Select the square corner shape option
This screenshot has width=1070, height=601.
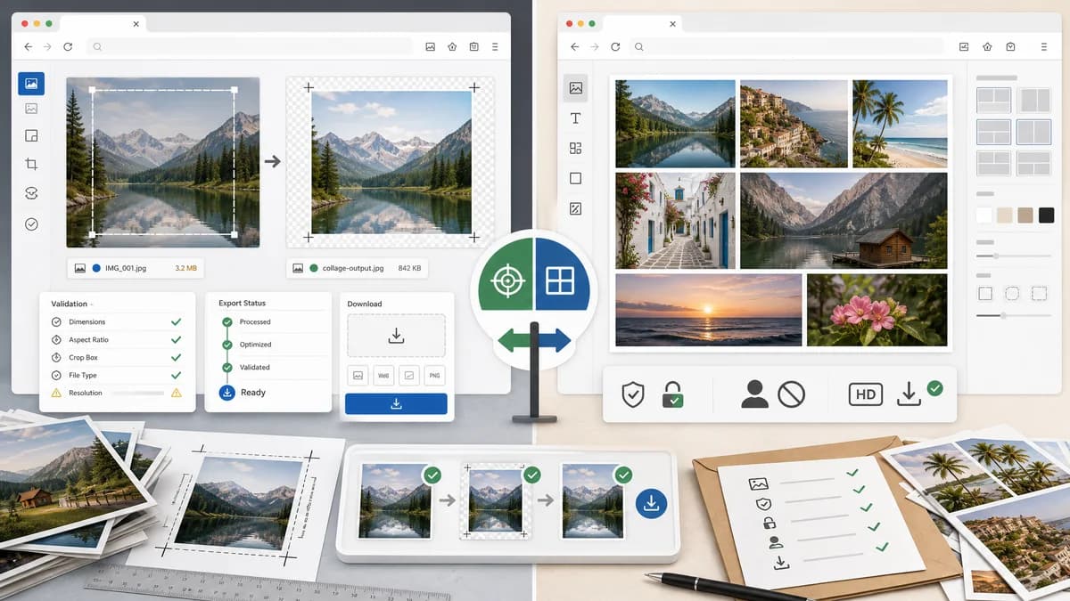(x=985, y=293)
